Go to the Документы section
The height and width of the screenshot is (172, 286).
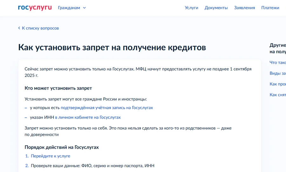(x=216, y=8)
